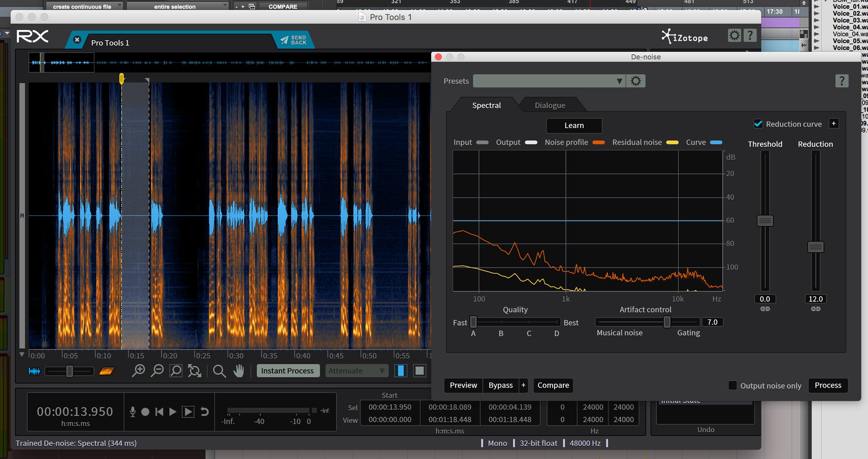Click the microphone input monitor icon
The width and height of the screenshot is (868, 459).
[133, 412]
